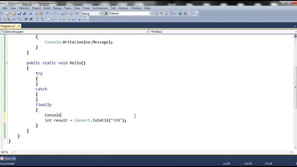The image size is (297, 167).
Task: Click the Navigate Backward toolbar icon
Action: [x=63, y=13]
